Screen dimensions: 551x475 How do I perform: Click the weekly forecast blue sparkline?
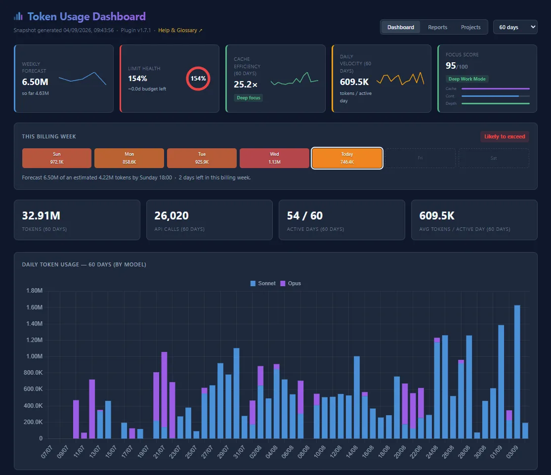[83, 79]
